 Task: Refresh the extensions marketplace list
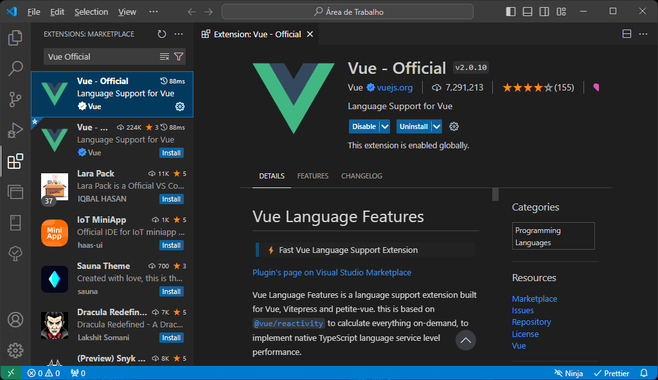click(x=161, y=34)
